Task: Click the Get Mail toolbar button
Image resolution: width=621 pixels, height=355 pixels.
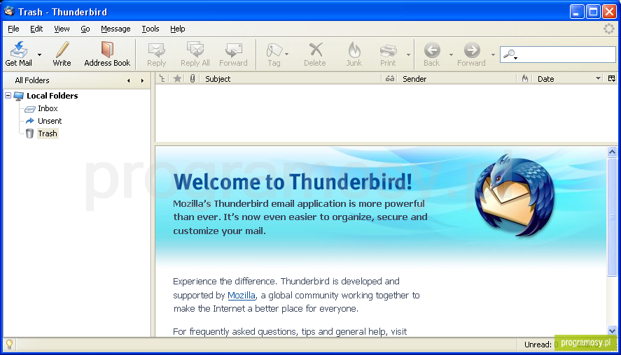Action: point(18,55)
